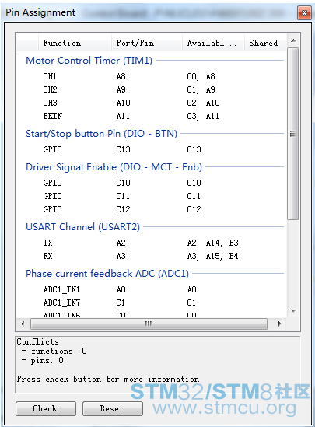Click the vertical scrollbar down arrow
Image resolution: width=315 pixels, height=427 pixels.
293,310
